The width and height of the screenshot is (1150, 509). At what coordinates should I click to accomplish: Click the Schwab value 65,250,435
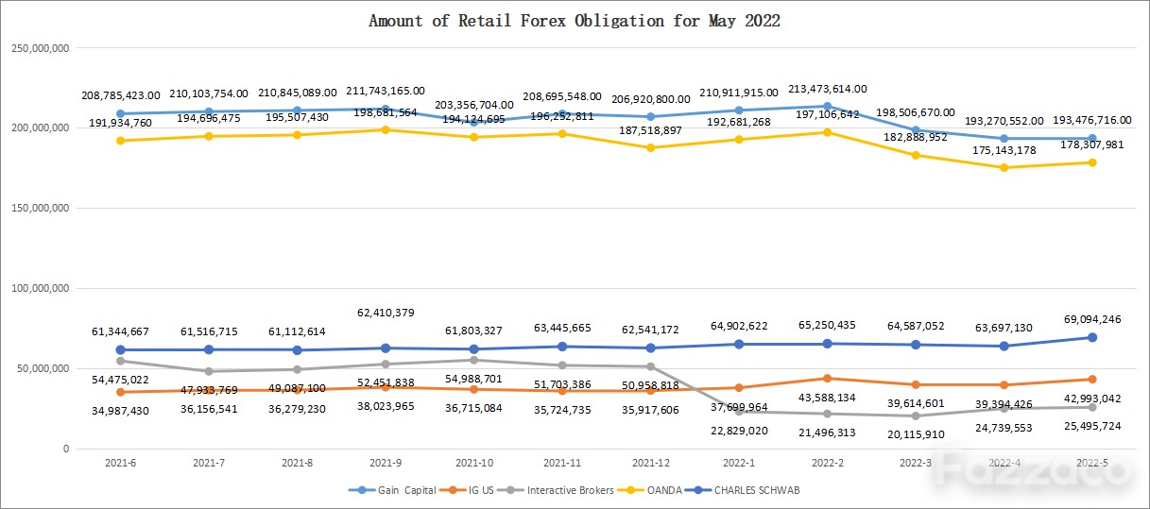click(x=828, y=325)
